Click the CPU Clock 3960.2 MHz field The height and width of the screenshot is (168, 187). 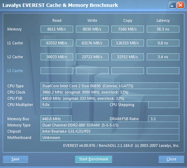110,92
